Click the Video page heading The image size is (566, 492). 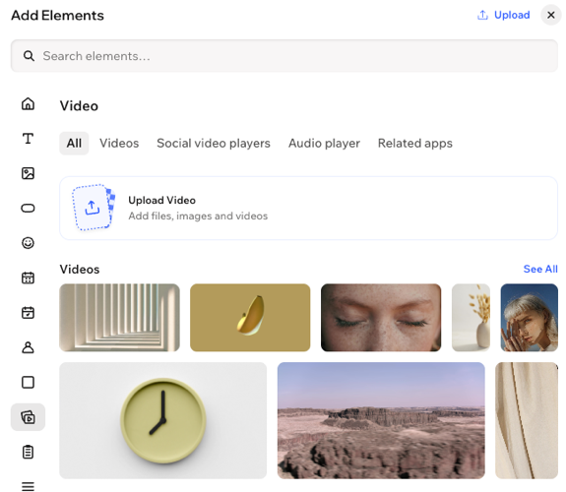point(79,106)
